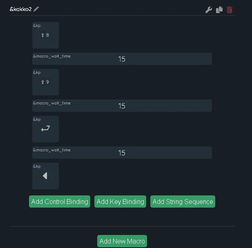Edit the second macro_wait_time value field
Image resolution: width=252 pixels, height=248 pixels.
pos(122,106)
